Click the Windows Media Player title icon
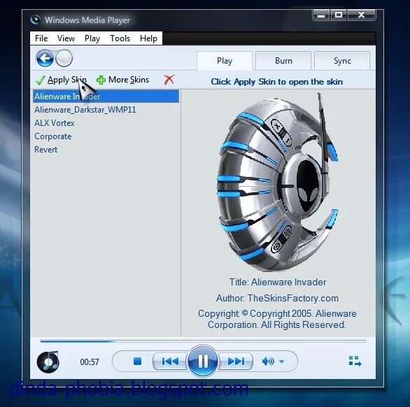Screen dimensions: 410x407 click(x=35, y=20)
